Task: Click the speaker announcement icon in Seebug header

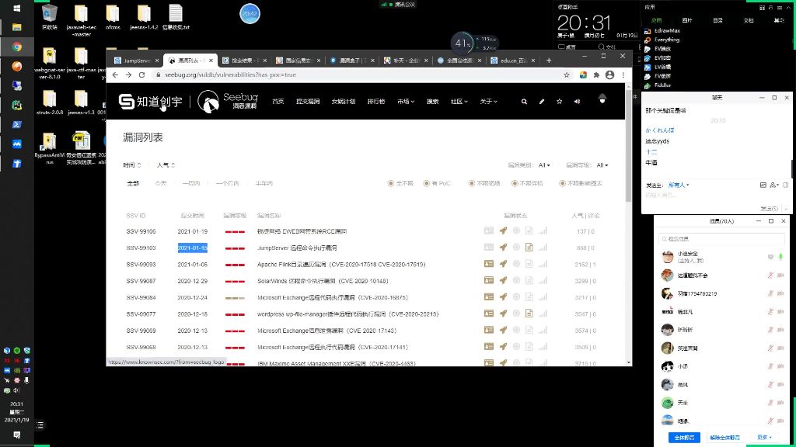Action: [578, 102]
